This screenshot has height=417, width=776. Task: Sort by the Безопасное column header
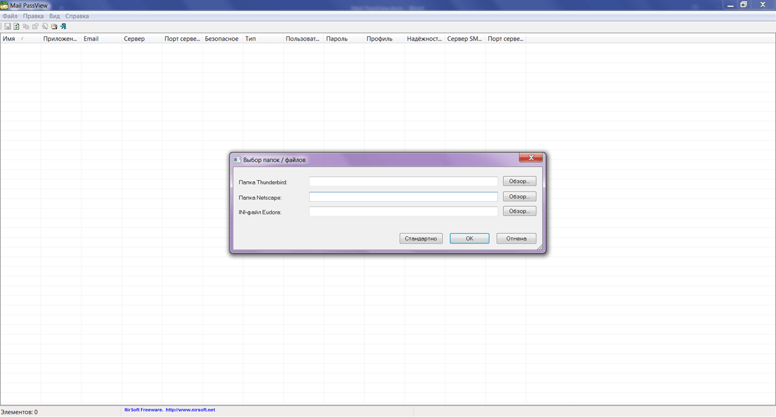tap(222, 39)
